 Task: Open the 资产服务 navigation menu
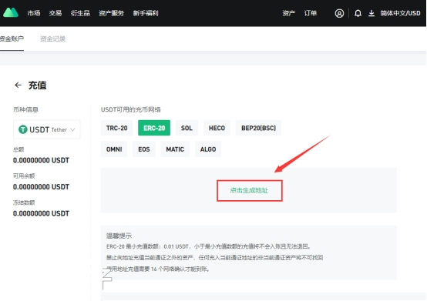111,13
